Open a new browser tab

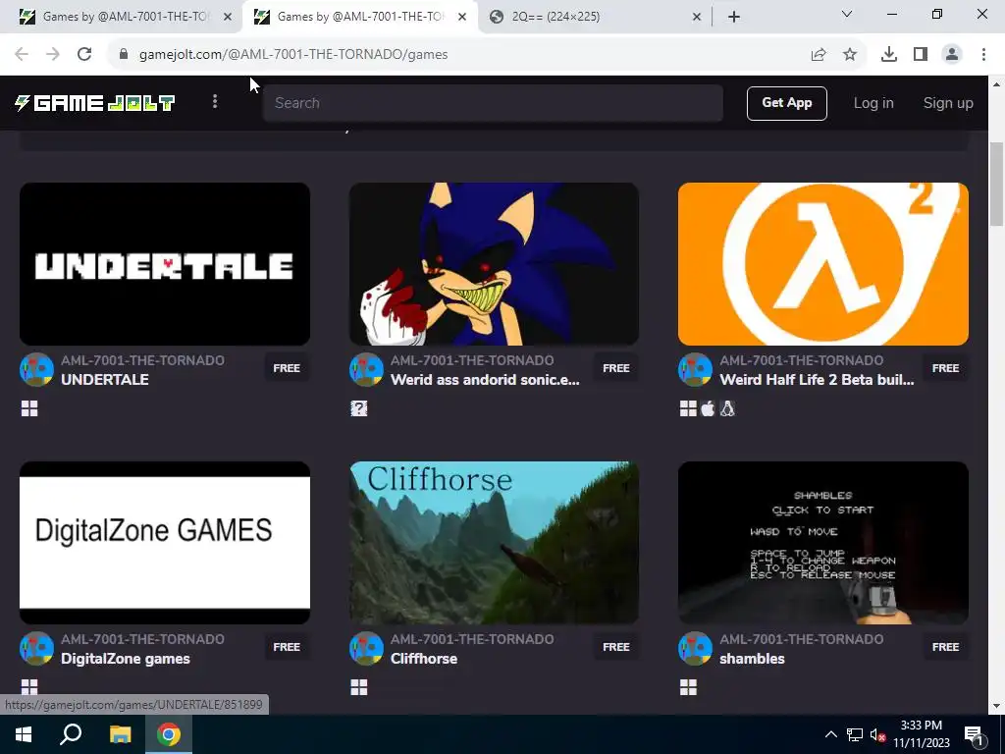click(x=734, y=18)
